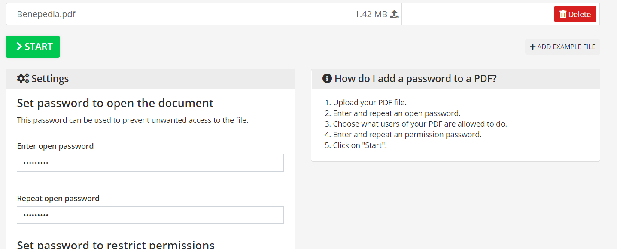Click the 'Enter open password' label
The width and height of the screenshot is (617, 249).
coord(55,146)
